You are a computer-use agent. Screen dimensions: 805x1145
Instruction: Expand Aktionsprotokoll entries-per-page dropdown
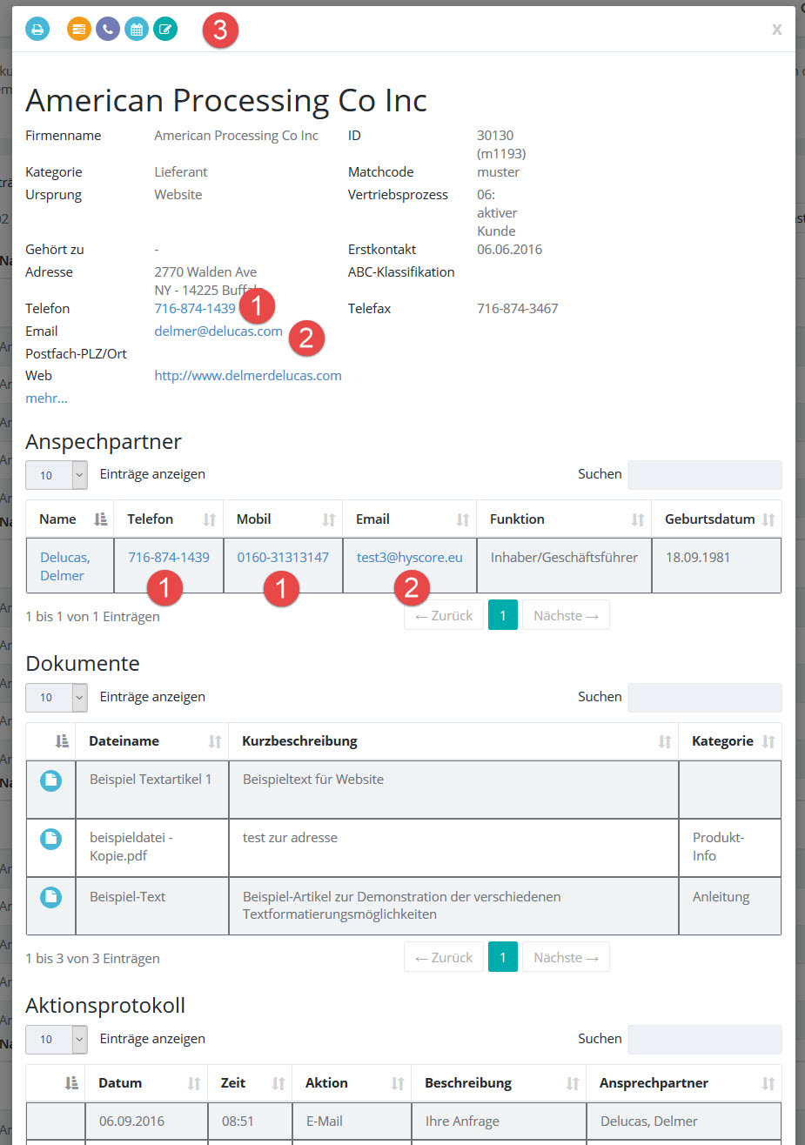[x=57, y=1039]
